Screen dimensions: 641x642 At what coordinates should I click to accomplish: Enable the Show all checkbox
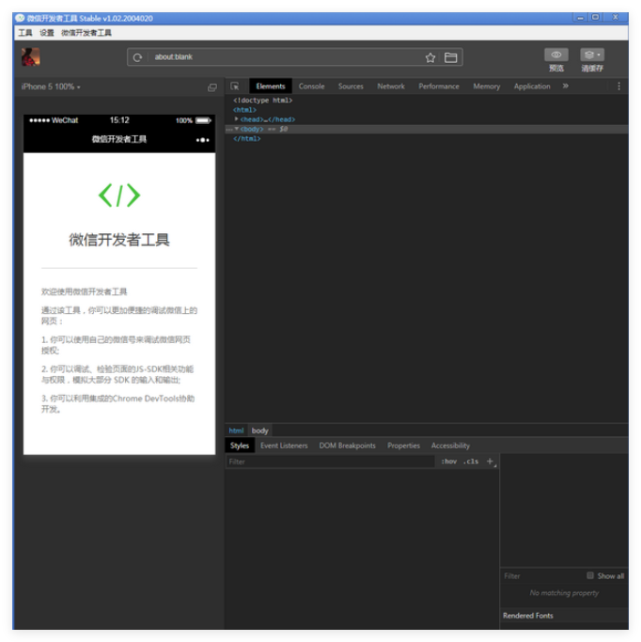click(590, 575)
